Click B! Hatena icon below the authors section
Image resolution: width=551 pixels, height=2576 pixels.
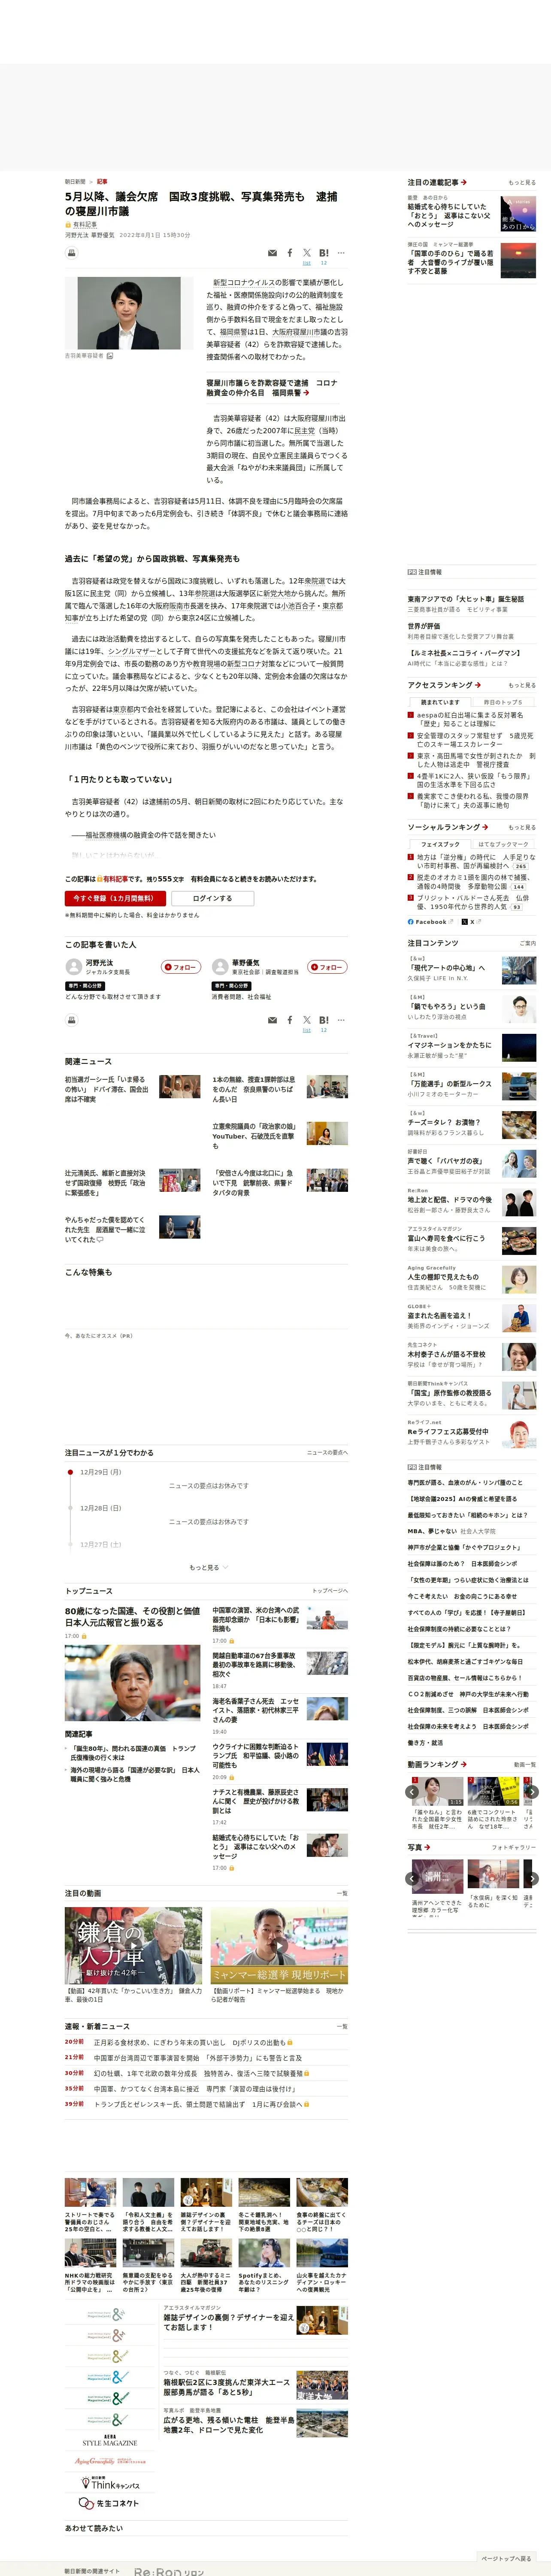coord(324,1021)
